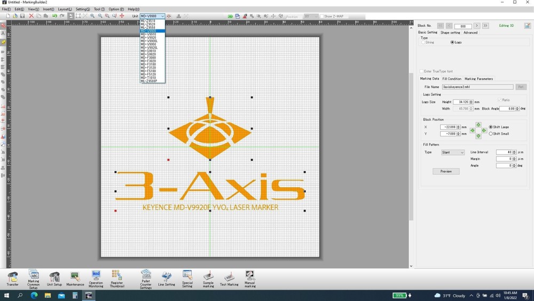The image size is (534, 301).
Task: Open the Maintenance tool
Action: tap(75, 279)
